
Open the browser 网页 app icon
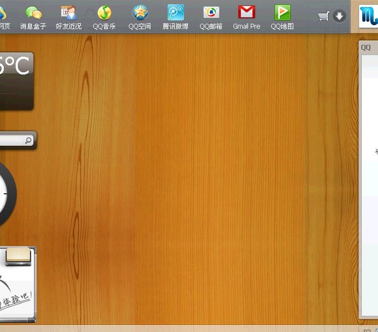[x=4, y=17]
